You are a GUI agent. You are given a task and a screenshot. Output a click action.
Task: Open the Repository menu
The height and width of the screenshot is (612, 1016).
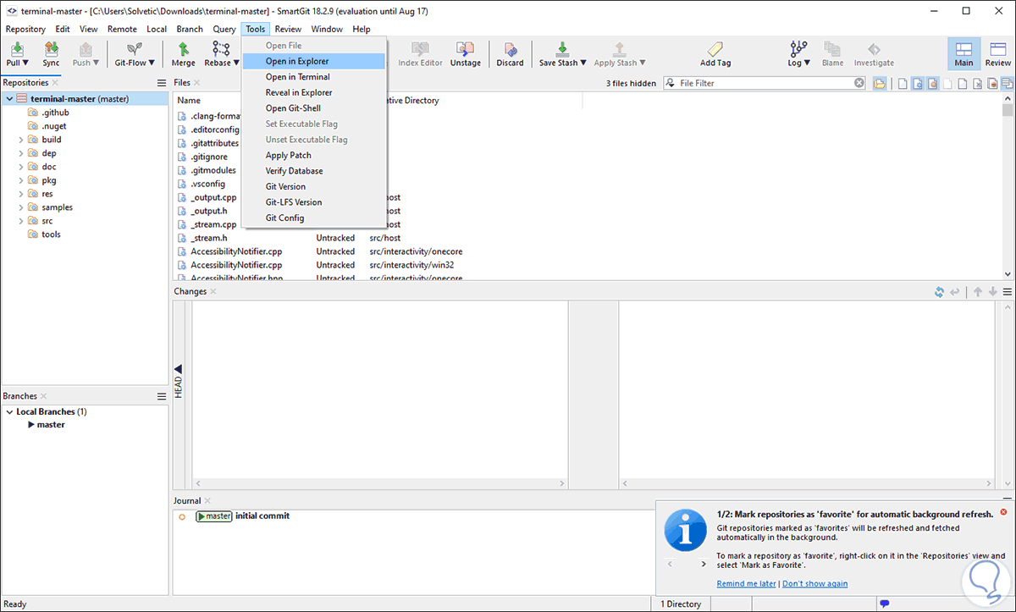click(25, 29)
